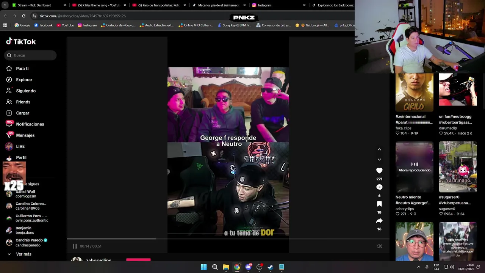Screen dimensions: 485x273
Task: Close the Kick Dashboard tab
Action: 64,5
